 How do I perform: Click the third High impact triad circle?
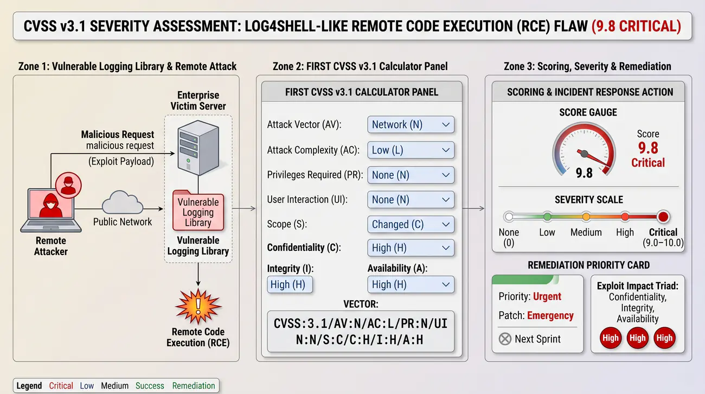pos(664,338)
